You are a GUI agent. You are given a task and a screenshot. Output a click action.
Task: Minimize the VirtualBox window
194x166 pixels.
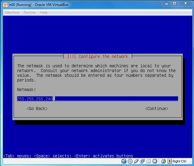(166, 4)
